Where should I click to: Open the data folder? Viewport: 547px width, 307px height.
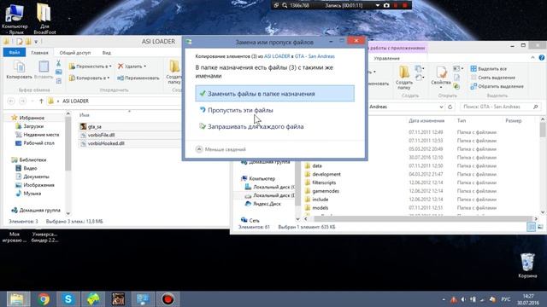tap(314, 166)
